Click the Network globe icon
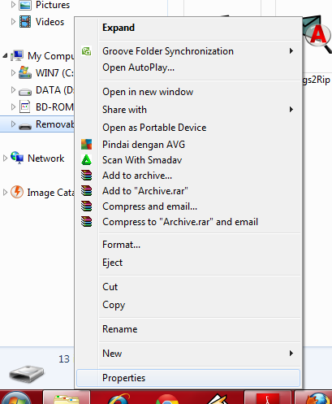Viewport: 332px width, 404px height. point(17,158)
